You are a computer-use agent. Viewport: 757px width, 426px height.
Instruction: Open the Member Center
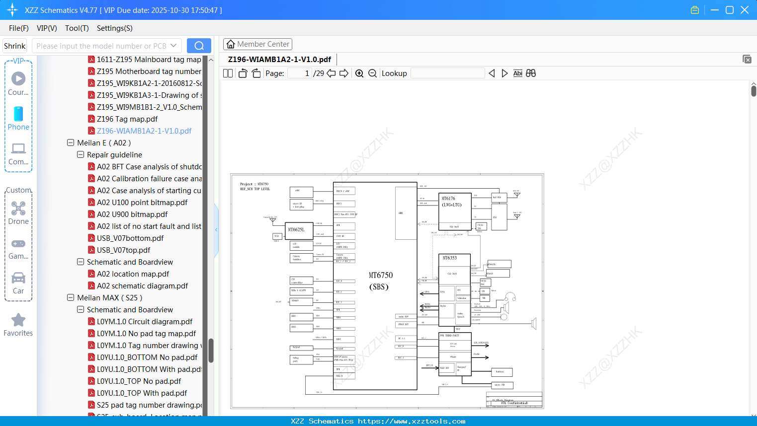[x=257, y=44]
